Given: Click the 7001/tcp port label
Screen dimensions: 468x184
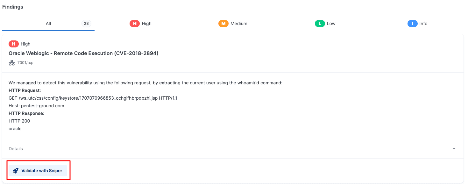Looking at the screenshot, I should [x=25, y=62].
